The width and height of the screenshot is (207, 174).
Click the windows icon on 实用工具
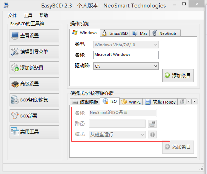point(15,132)
